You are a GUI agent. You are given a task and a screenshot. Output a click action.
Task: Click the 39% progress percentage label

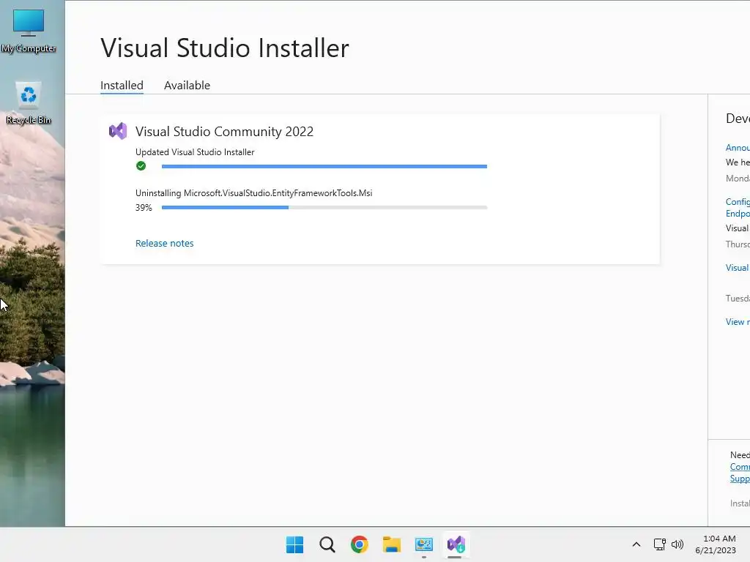tap(144, 207)
